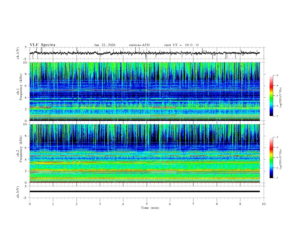Click time axis tick label "0"
Viewport: 297px width, 229px height.
click(30, 204)
